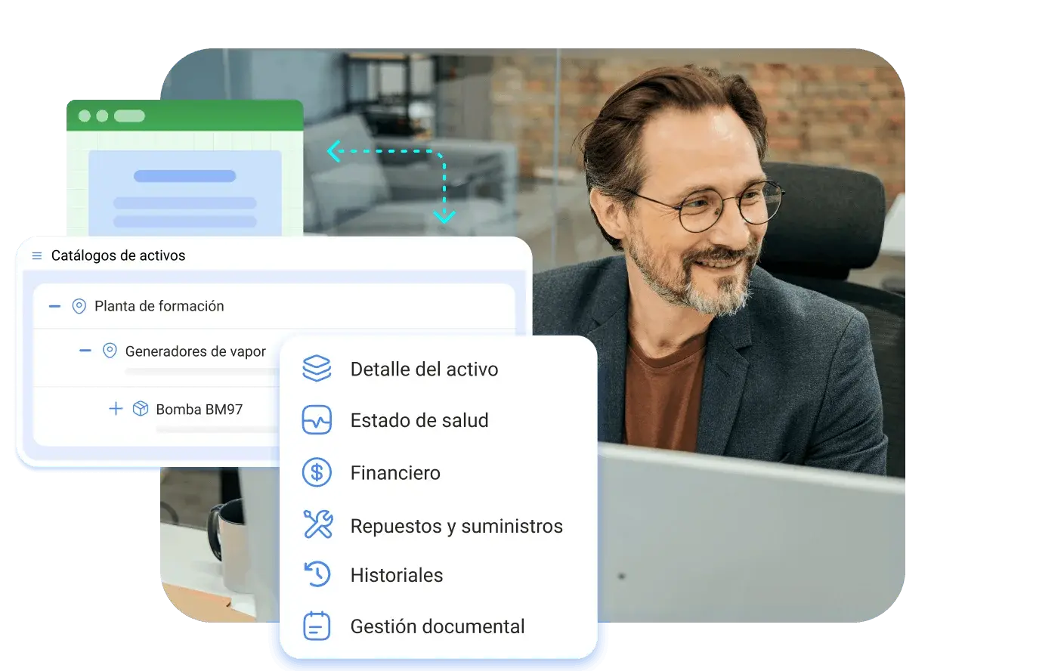Choose Gestión documental from the asset menu
Image resolution: width=1064 pixels, height=671 pixels.
(437, 626)
